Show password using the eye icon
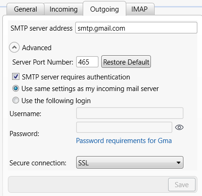Viewport: 202px width, 196px height. [x=179, y=127]
